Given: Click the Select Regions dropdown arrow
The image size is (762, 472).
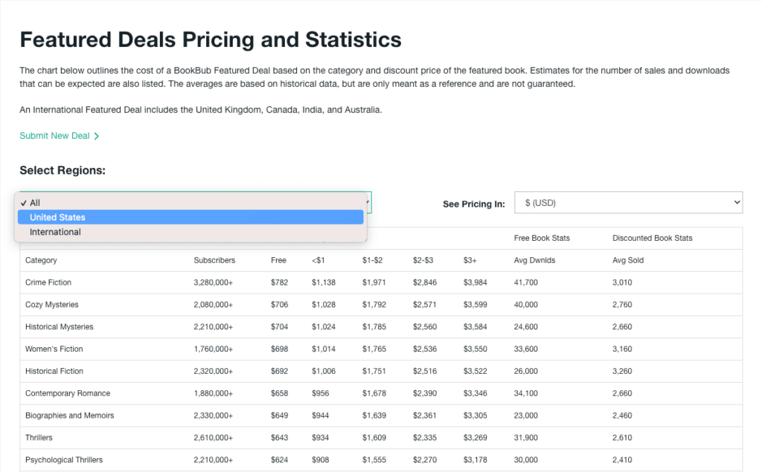Looking at the screenshot, I should [367, 202].
